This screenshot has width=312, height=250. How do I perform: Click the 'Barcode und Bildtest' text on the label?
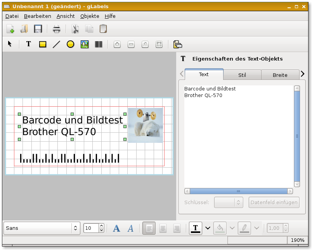pos(73,120)
